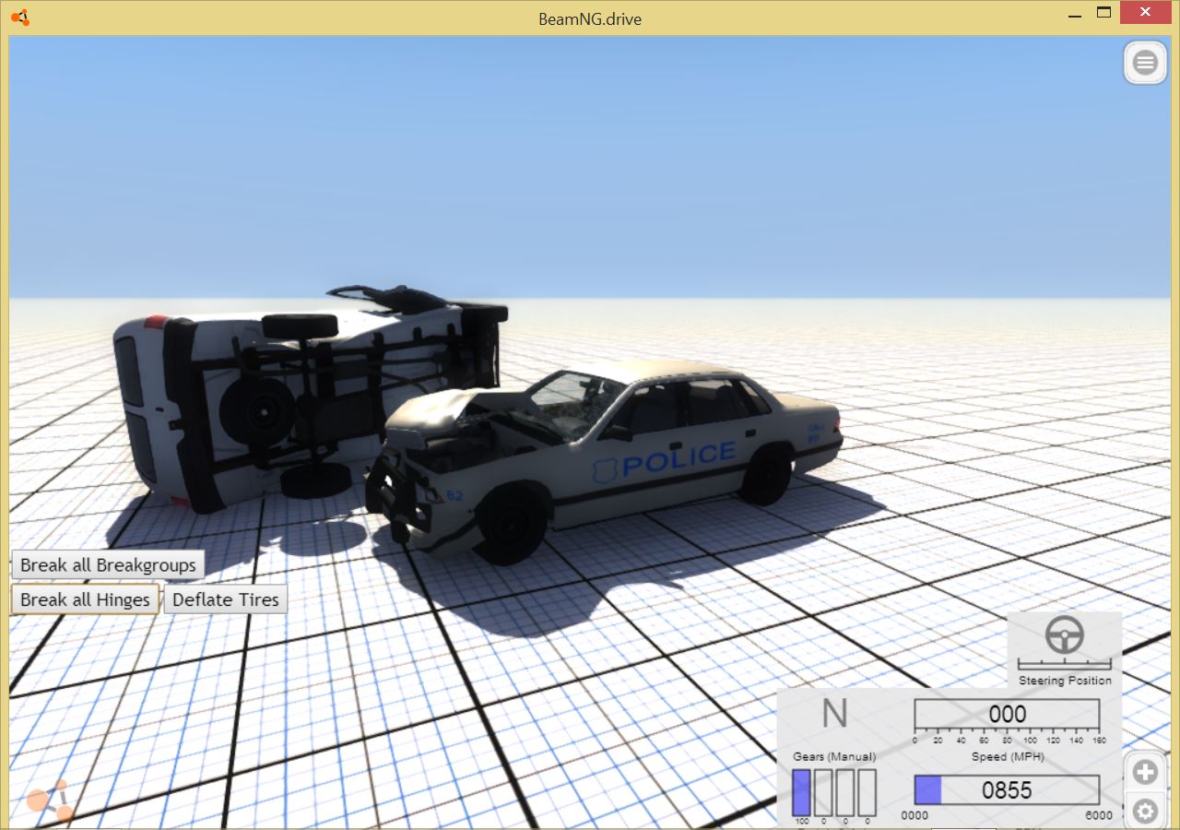
Task: Click the Speed (MPH) label
Action: point(1007,756)
